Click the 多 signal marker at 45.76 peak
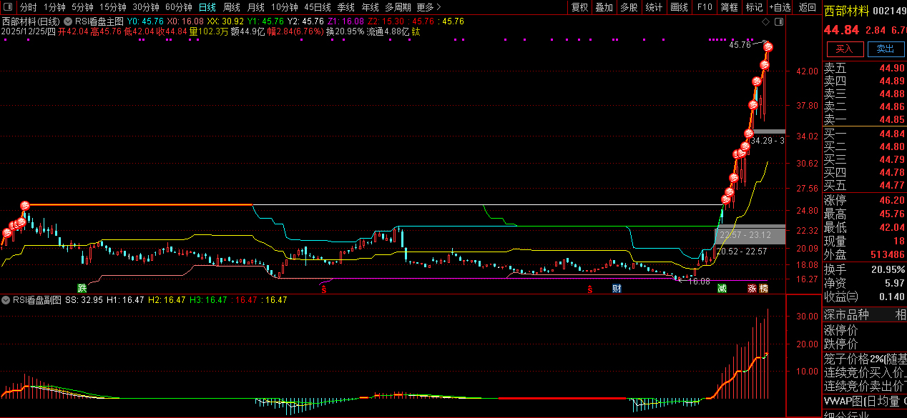 point(769,47)
